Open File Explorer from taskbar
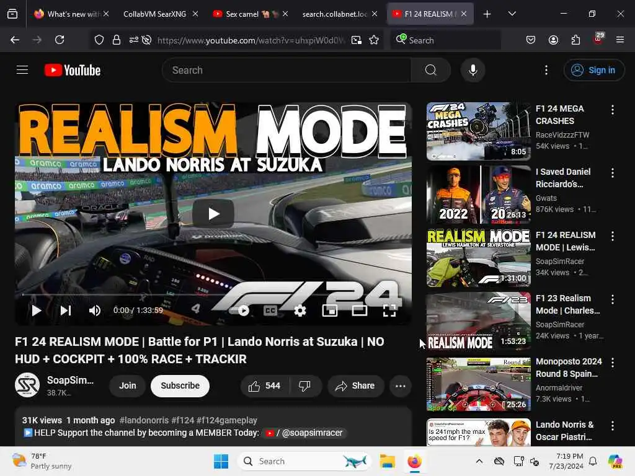Viewport: 635px width, 476px height. click(x=387, y=461)
